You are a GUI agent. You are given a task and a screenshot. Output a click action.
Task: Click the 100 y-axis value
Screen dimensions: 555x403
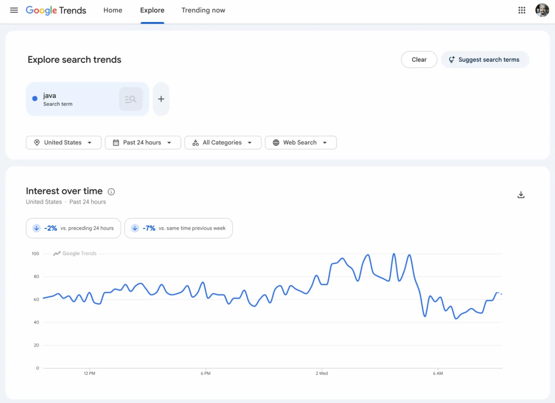[35, 254]
